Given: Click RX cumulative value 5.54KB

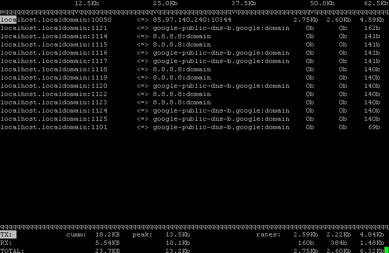Looking at the screenshot, I should [107, 243].
